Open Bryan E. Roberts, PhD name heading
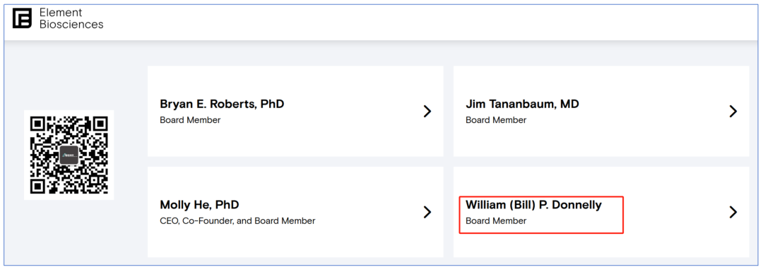This screenshot has height=272, width=763. click(x=222, y=104)
